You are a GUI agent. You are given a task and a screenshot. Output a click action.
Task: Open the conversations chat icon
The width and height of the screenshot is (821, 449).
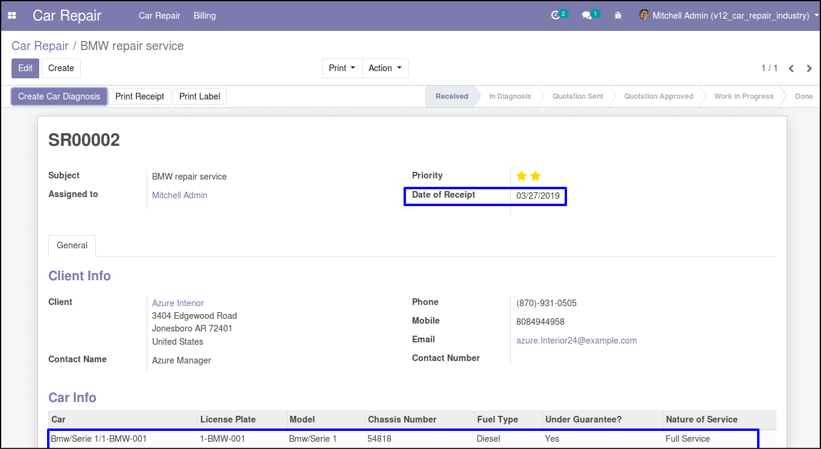point(586,16)
